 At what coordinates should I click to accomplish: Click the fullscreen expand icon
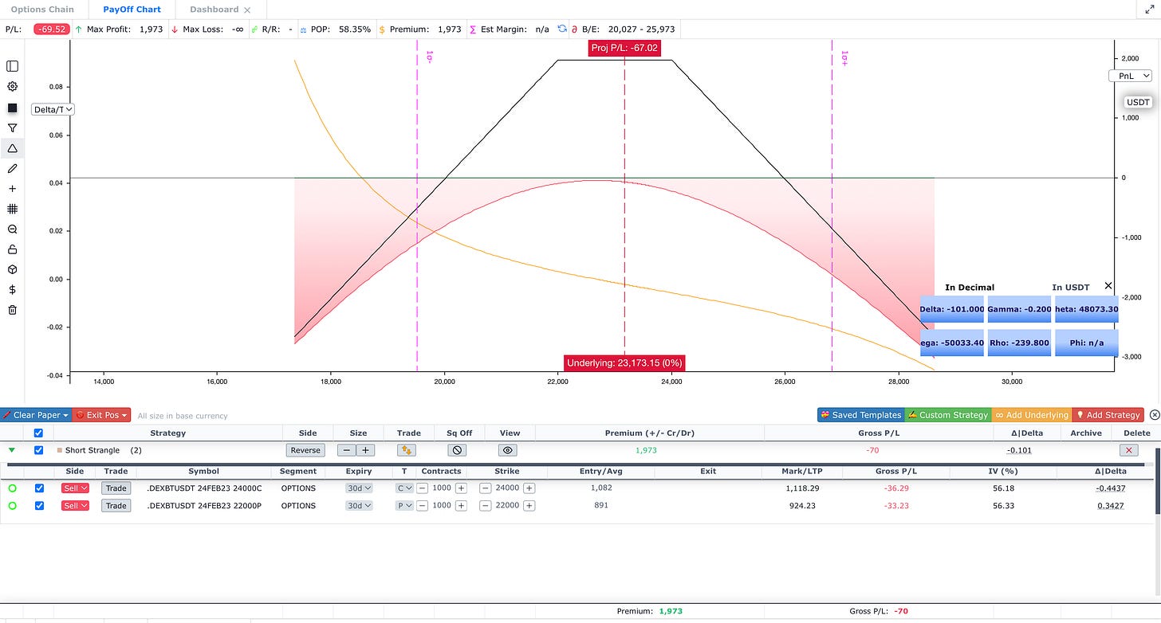point(1149,9)
